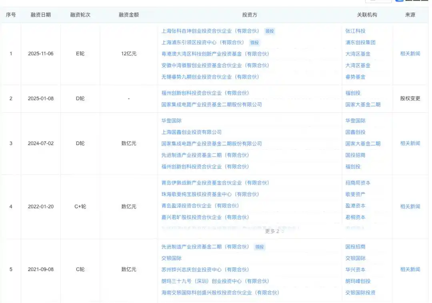Open 华登国际 in 关联机构 column

(356, 121)
